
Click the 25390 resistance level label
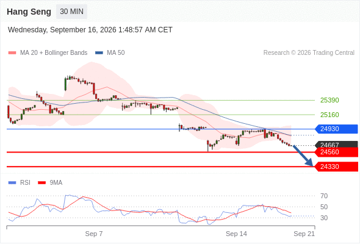[329, 100]
